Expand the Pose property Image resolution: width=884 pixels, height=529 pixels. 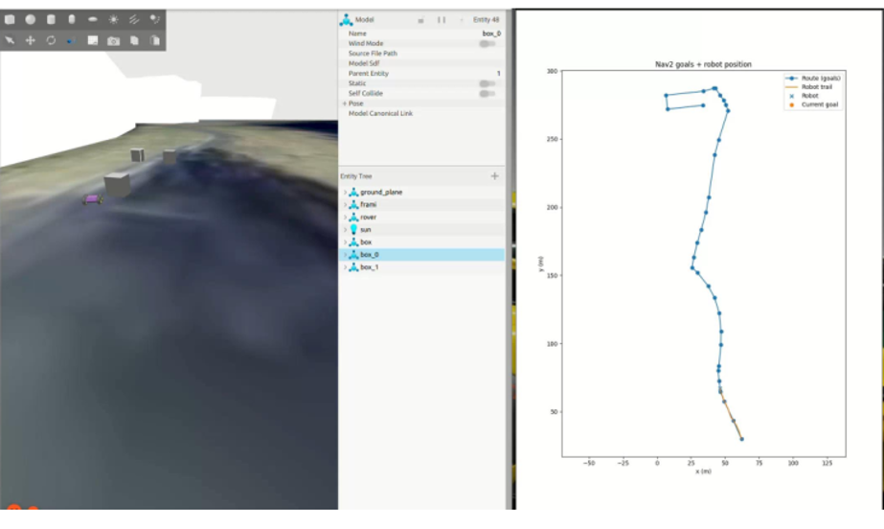pyautogui.click(x=344, y=103)
